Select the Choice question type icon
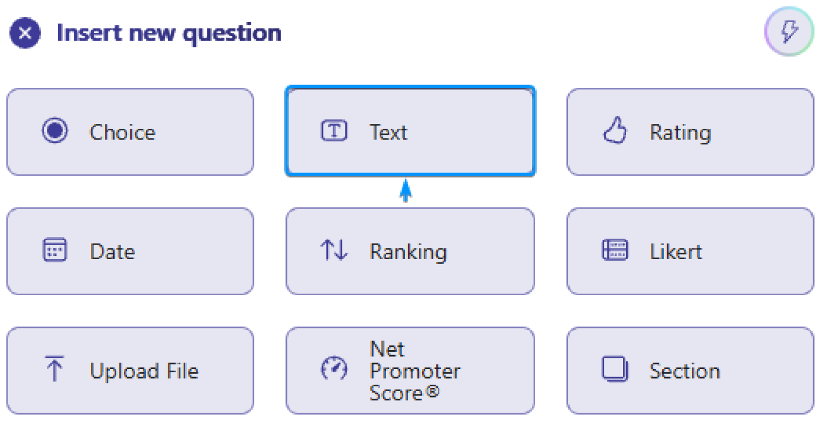The image size is (827, 424). tap(54, 131)
